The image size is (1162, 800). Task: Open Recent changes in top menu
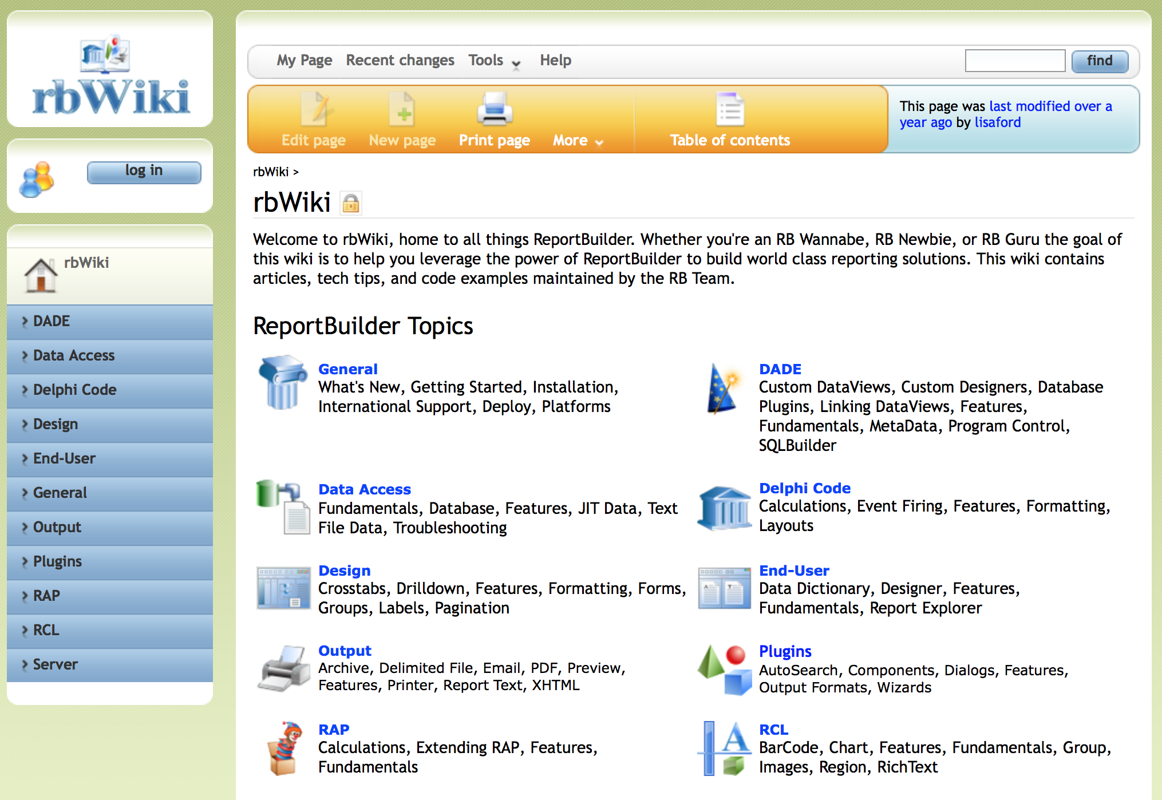pos(400,61)
